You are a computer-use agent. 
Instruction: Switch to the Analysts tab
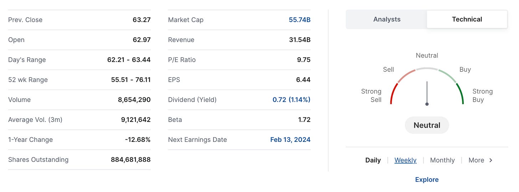[387, 19]
